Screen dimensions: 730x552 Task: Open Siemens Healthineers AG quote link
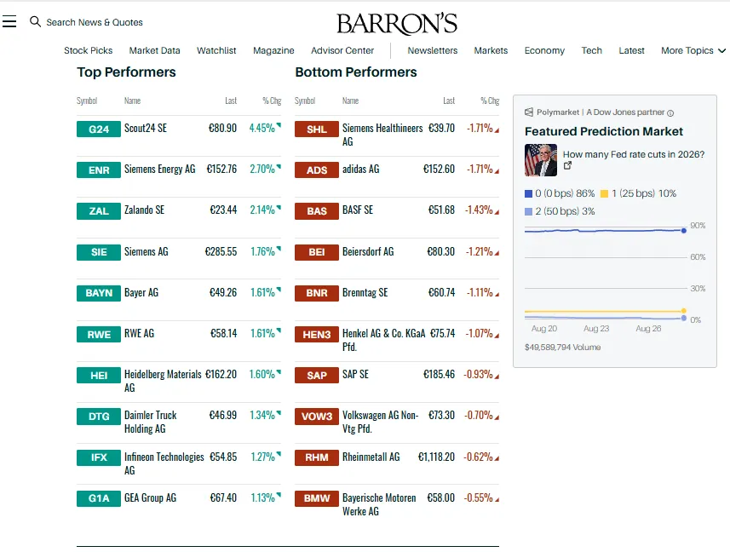[x=382, y=135]
